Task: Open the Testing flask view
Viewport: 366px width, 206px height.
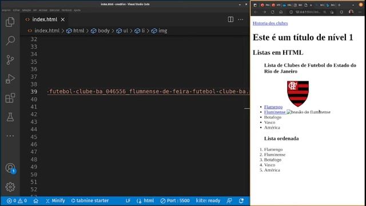Action: (x=10, y=117)
